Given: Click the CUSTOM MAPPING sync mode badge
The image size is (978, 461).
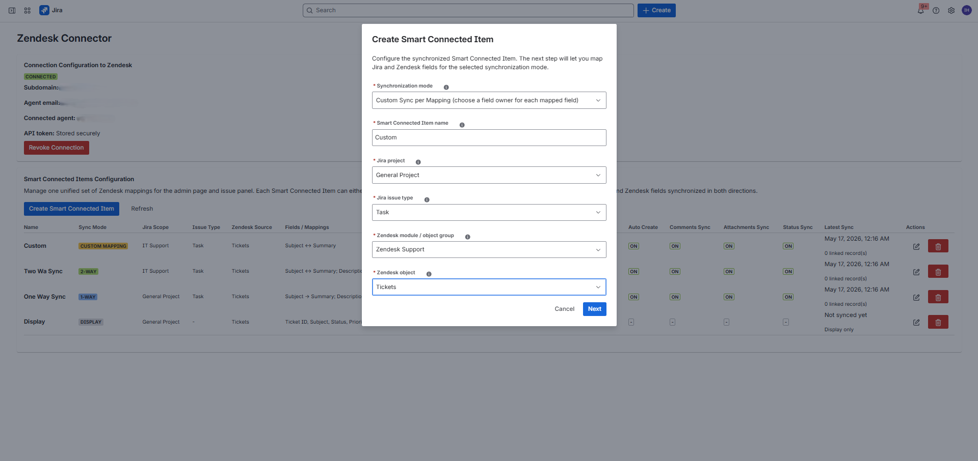Looking at the screenshot, I should [x=103, y=246].
